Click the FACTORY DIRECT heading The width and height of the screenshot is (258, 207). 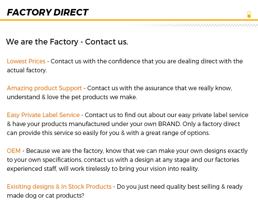click(48, 12)
